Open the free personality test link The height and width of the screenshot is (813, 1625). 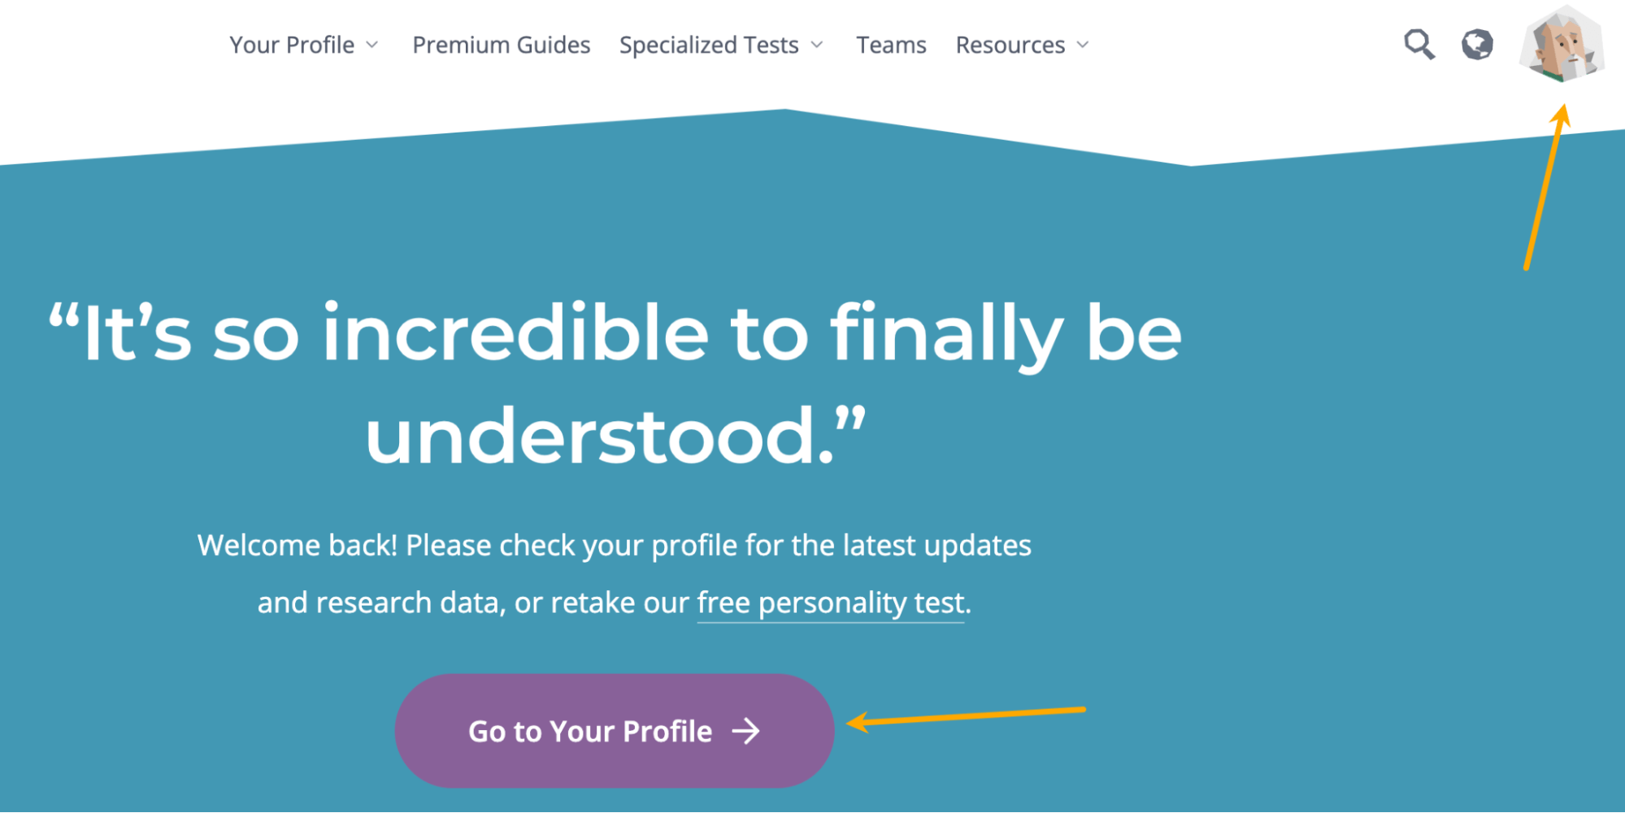click(829, 602)
